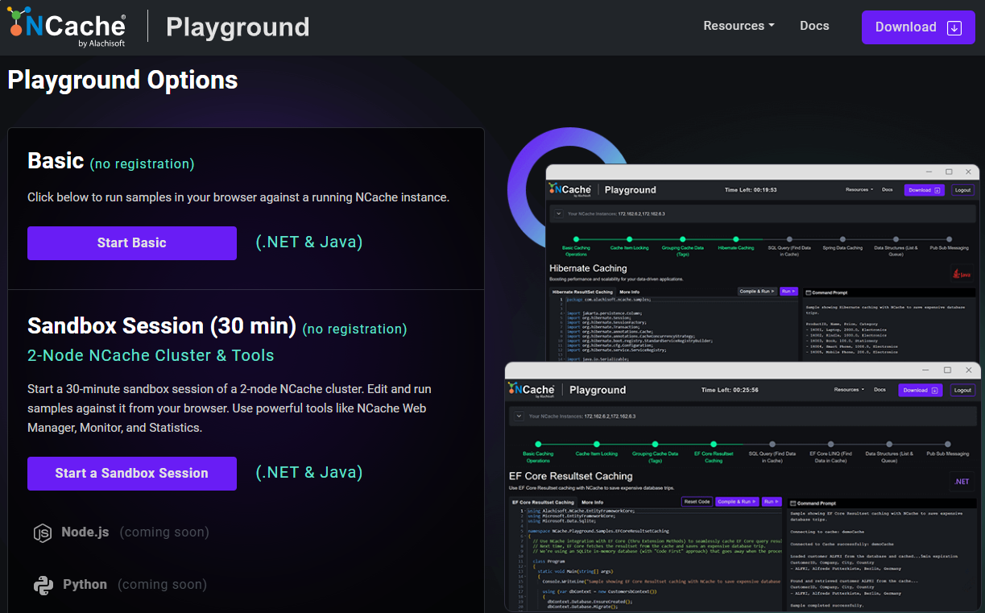This screenshot has width=985, height=613.
Task: Select More Info tab in the Hibernate screenshot
Action: (629, 292)
